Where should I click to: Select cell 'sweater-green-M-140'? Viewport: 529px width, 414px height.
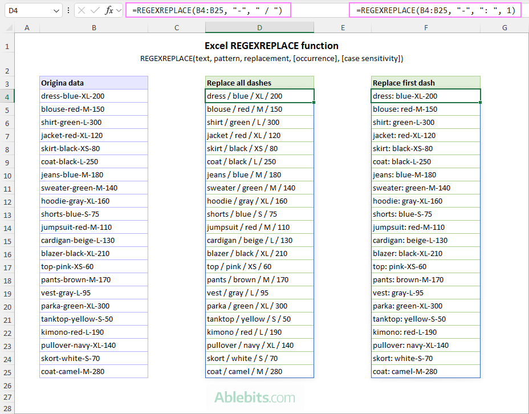94,188
